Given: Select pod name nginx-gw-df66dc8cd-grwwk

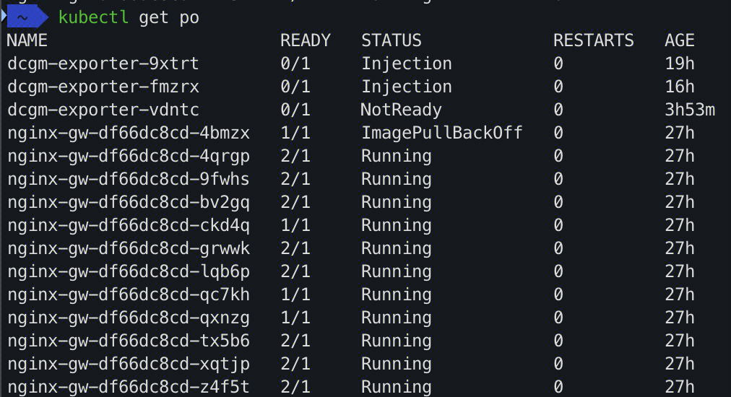Looking at the screenshot, I should point(129,248).
